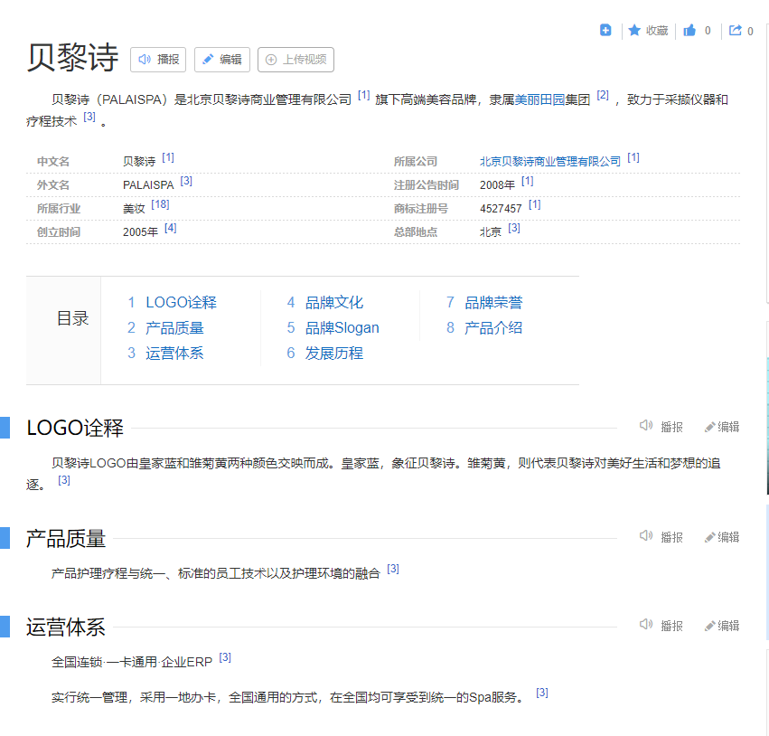The width and height of the screenshot is (769, 736).
Task: Click reference [2] after 美丽田园集团
Action: [x=603, y=95]
